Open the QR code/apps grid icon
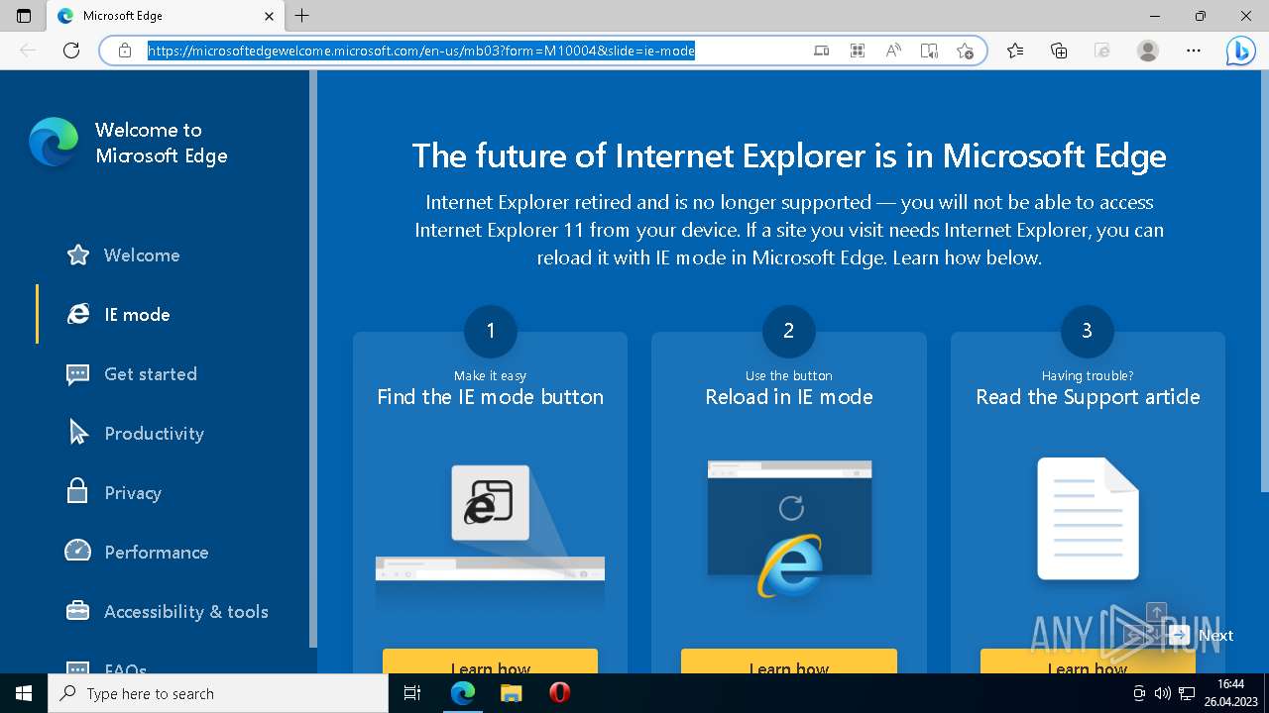The width and height of the screenshot is (1269, 713). coord(858,51)
